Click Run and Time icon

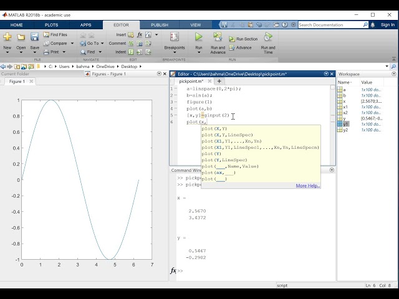tap(267, 37)
